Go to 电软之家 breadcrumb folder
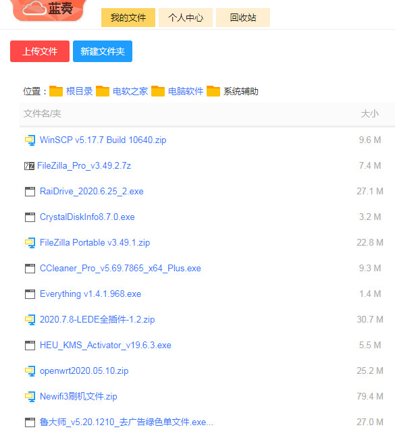The height and width of the screenshot is (440, 395). (130, 92)
